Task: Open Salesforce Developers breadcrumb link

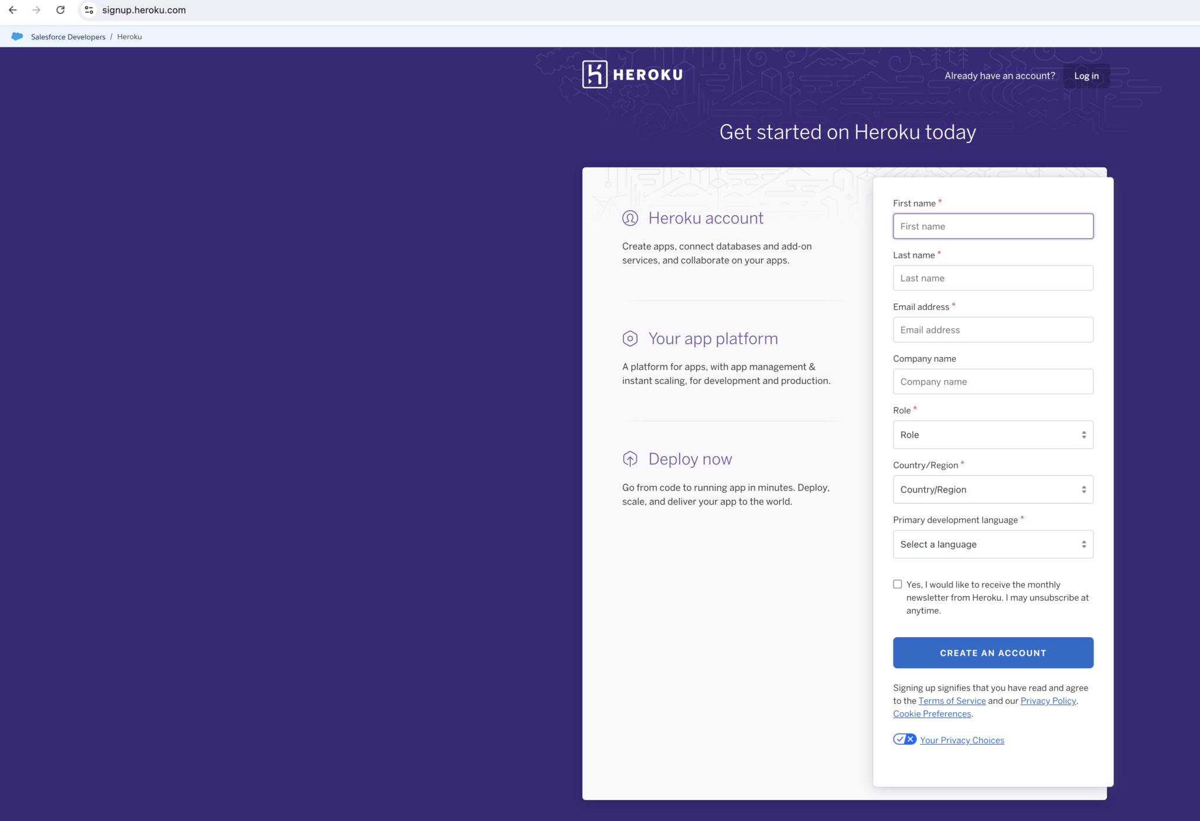Action: (x=68, y=37)
